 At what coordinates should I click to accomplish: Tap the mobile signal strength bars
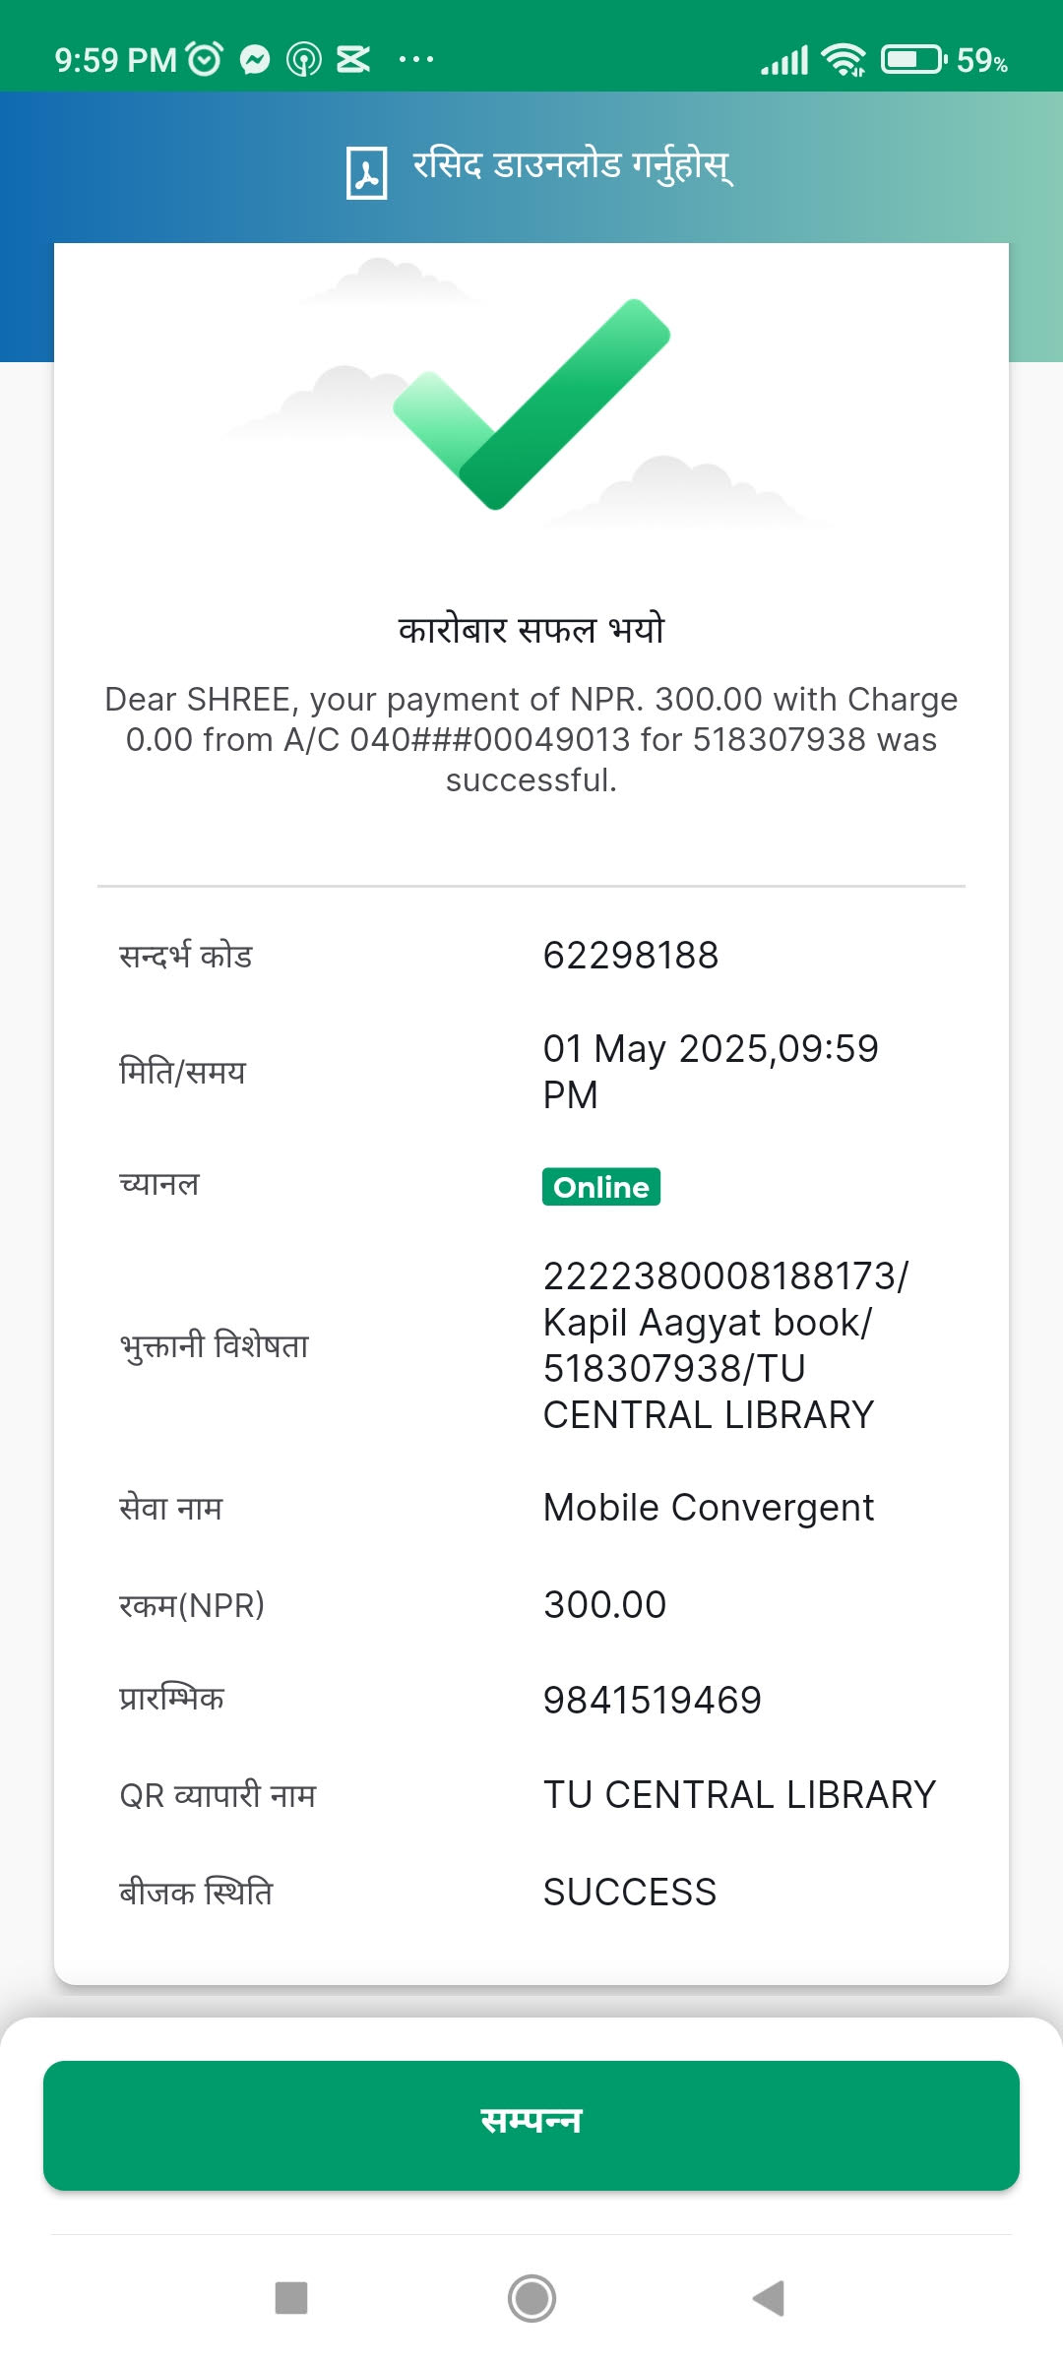(x=784, y=60)
